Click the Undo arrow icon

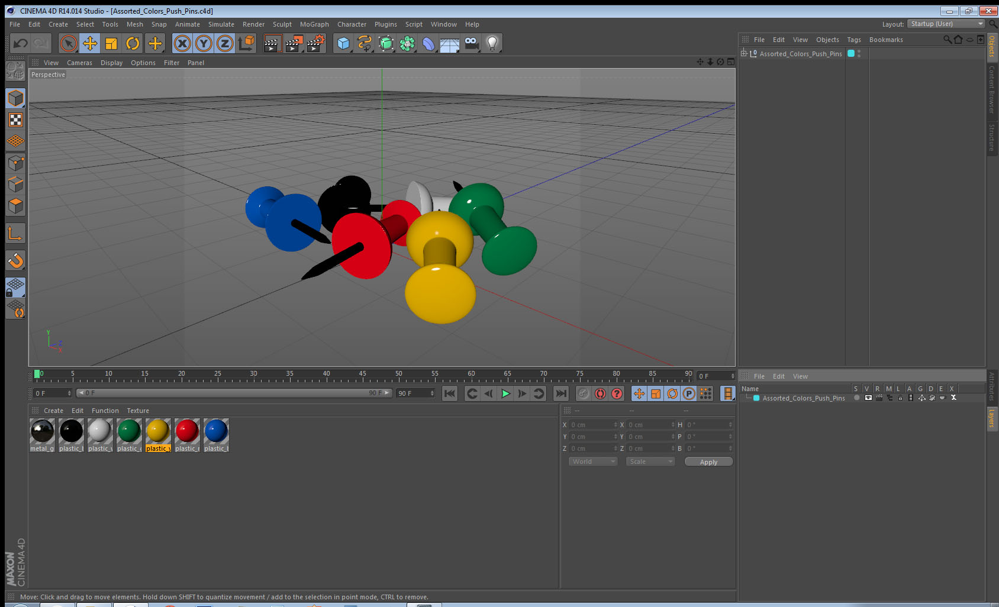tap(21, 43)
